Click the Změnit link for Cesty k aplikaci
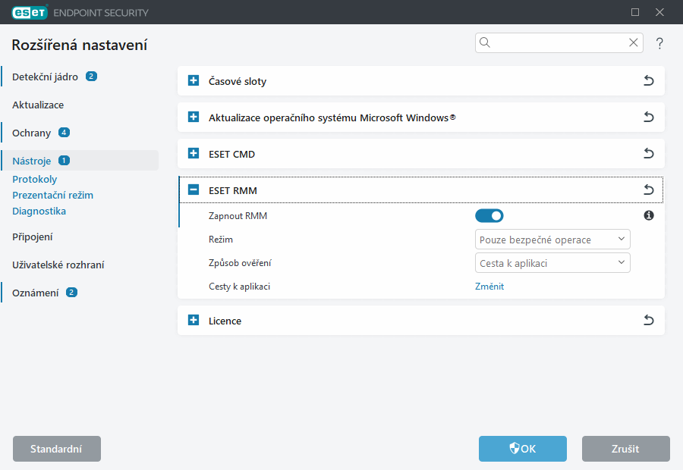 (489, 287)
